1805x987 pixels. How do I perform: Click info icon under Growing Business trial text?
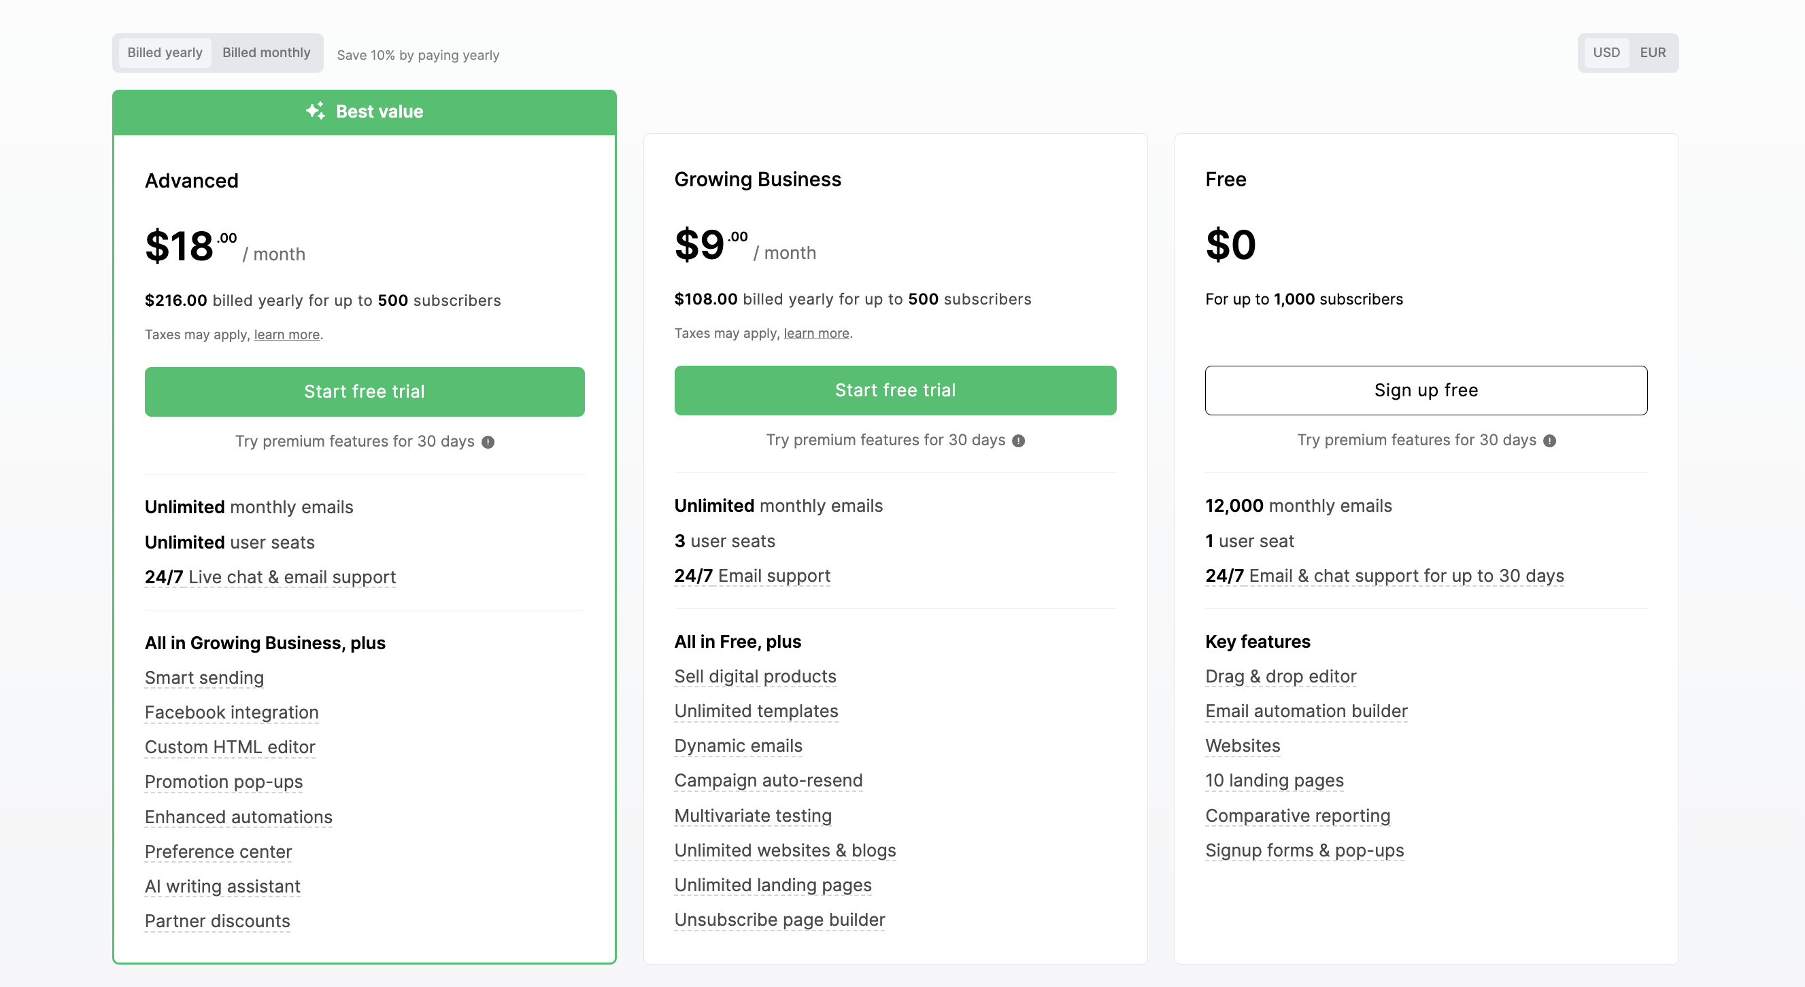pos(1018,440)
